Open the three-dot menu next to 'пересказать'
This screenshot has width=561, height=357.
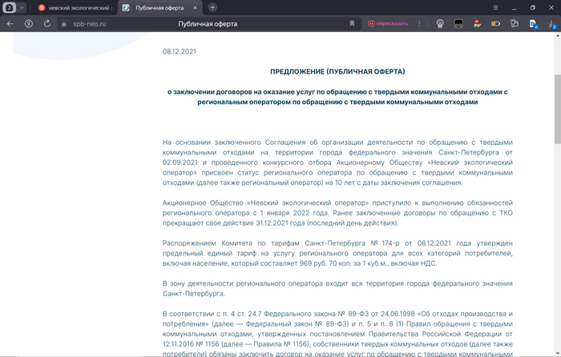pyautogui.click(x=419, y=23)
